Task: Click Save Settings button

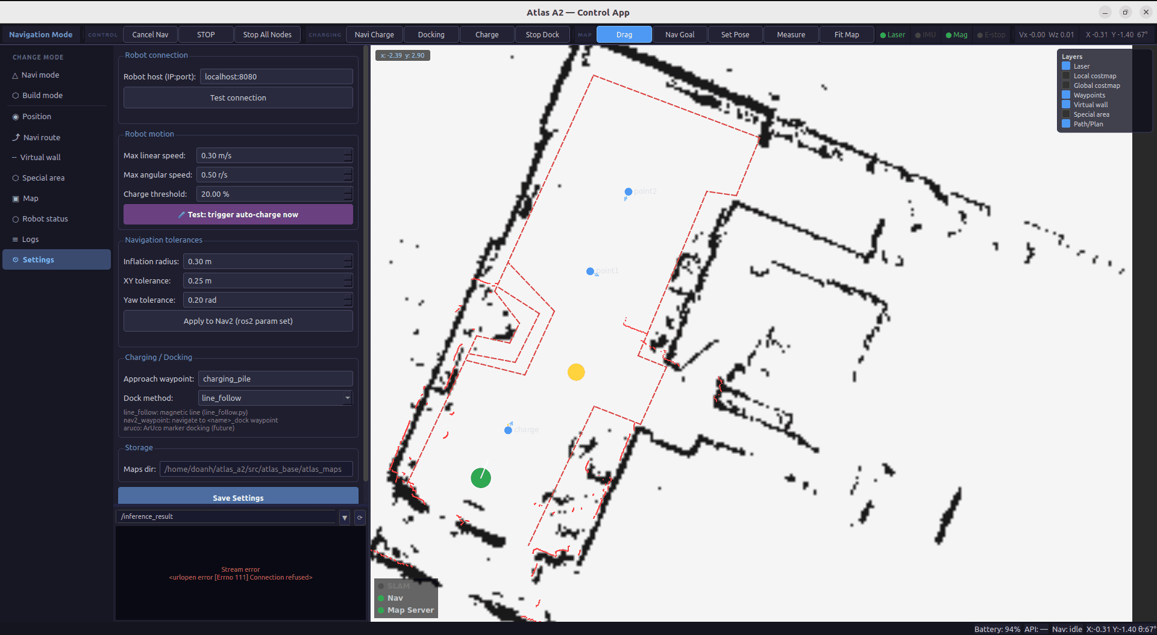Action: [238, 497]
